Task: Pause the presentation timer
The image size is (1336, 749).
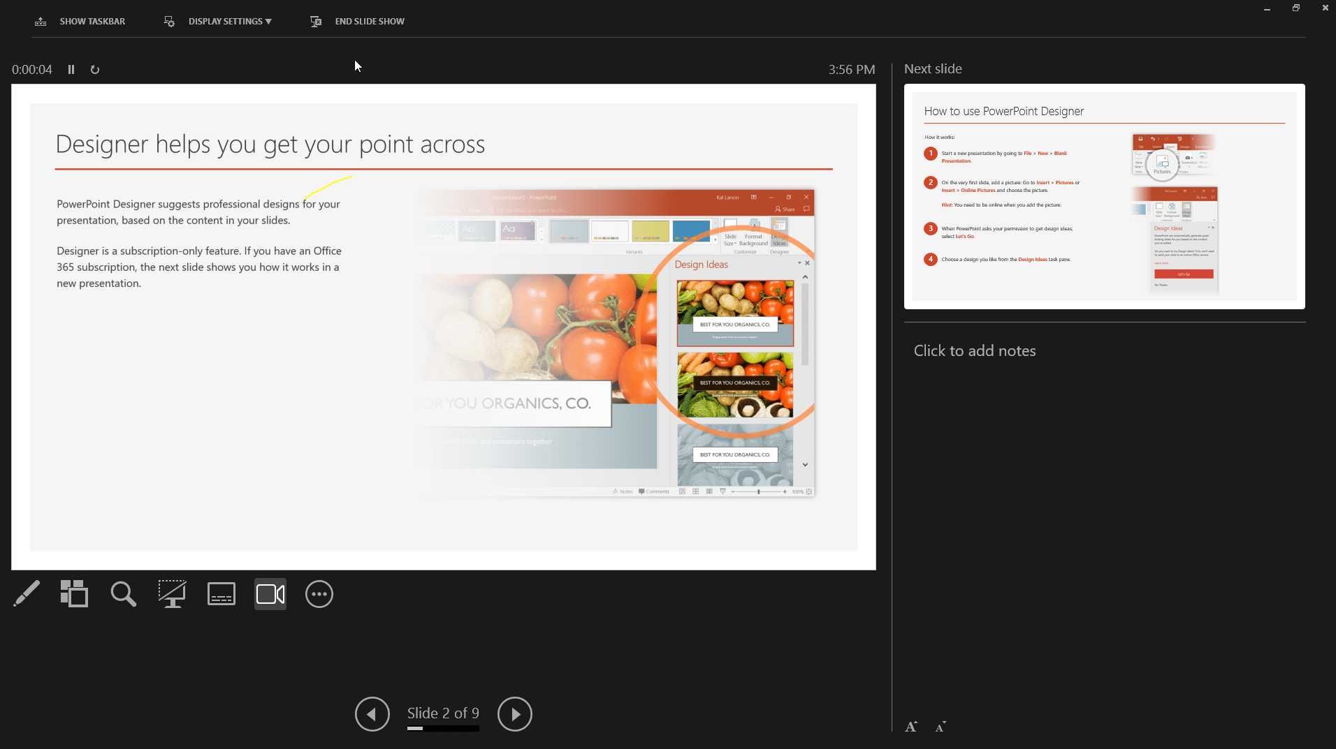Action: tap(71, 69)
